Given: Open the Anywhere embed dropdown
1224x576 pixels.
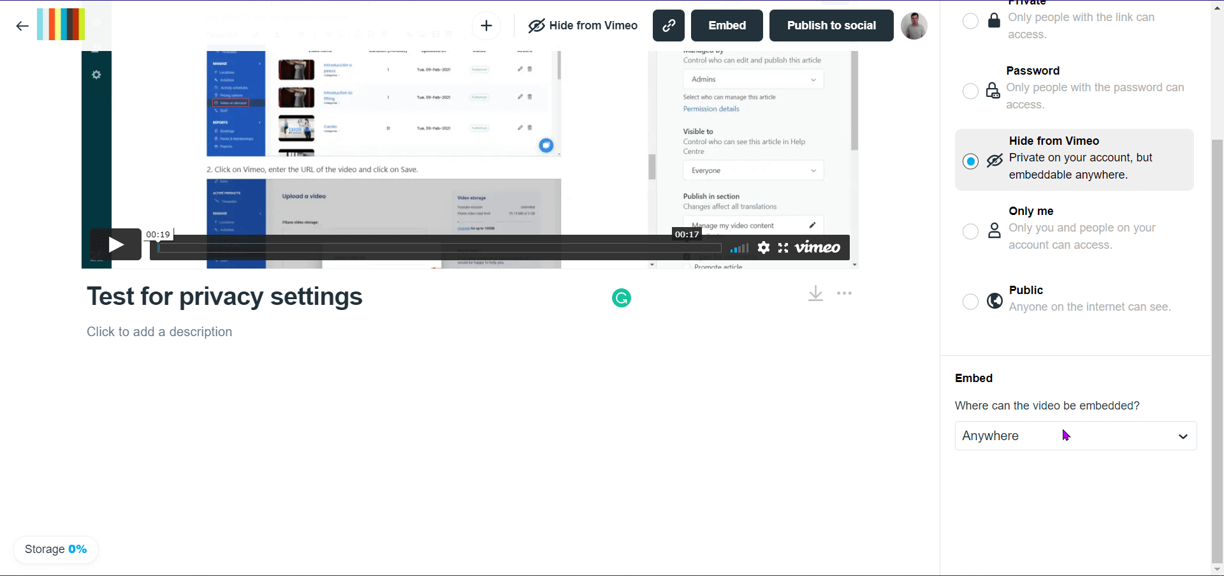Looking at the screenshot, I should click(x=1075, y=436).
